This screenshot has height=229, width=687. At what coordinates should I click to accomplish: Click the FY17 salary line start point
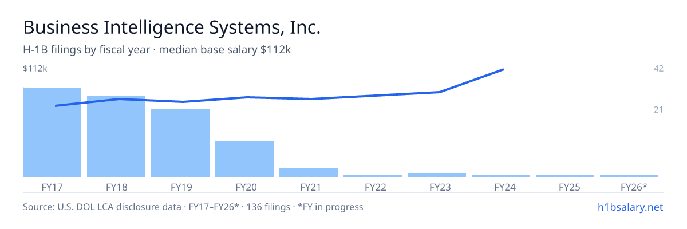tap(56, 105)
